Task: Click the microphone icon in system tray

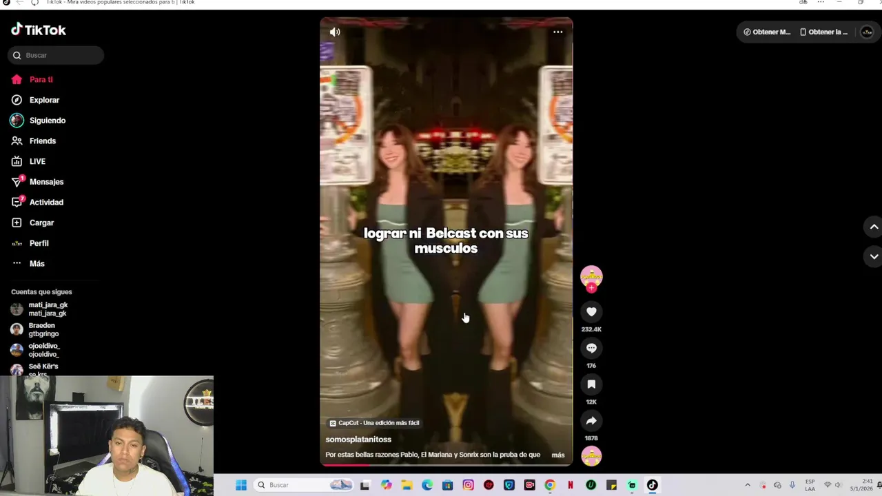Action: [792, 485]
